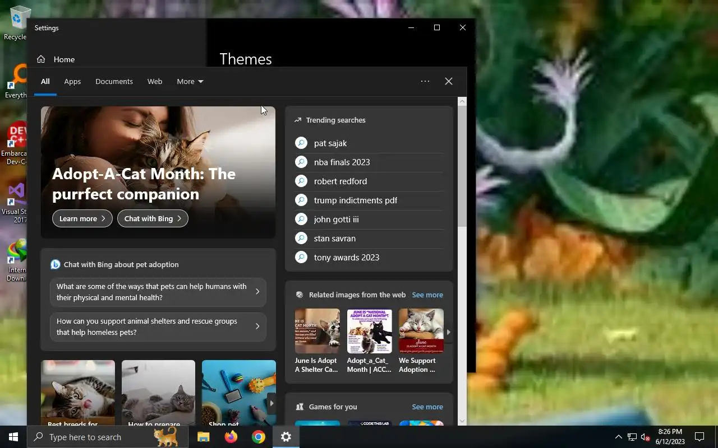Search for pat sajak trending term

click(x=330, y=143)
